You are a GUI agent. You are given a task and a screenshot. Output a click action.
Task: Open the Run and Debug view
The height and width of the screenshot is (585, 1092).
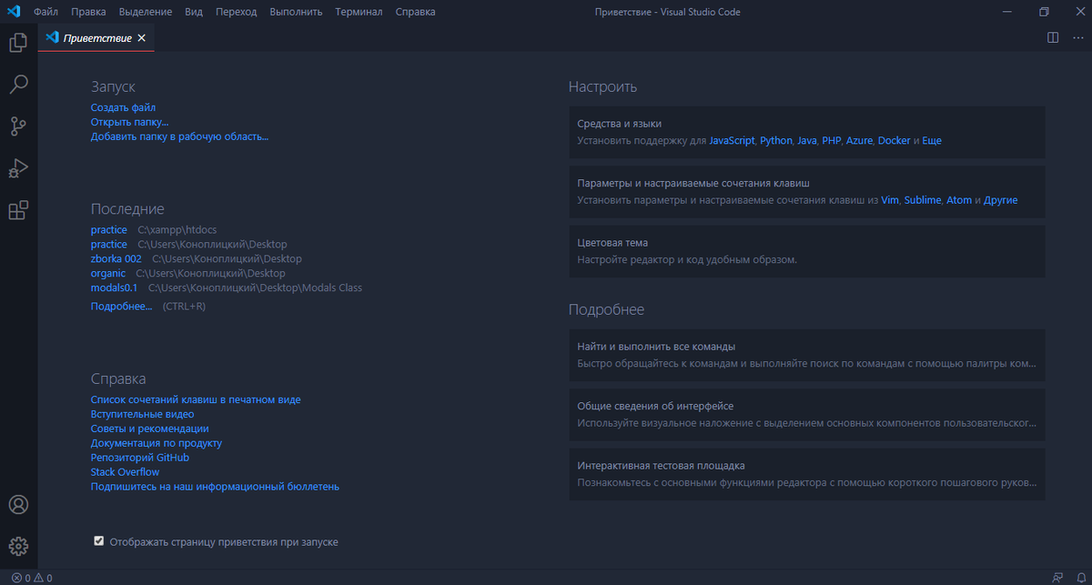coord(18,168)
